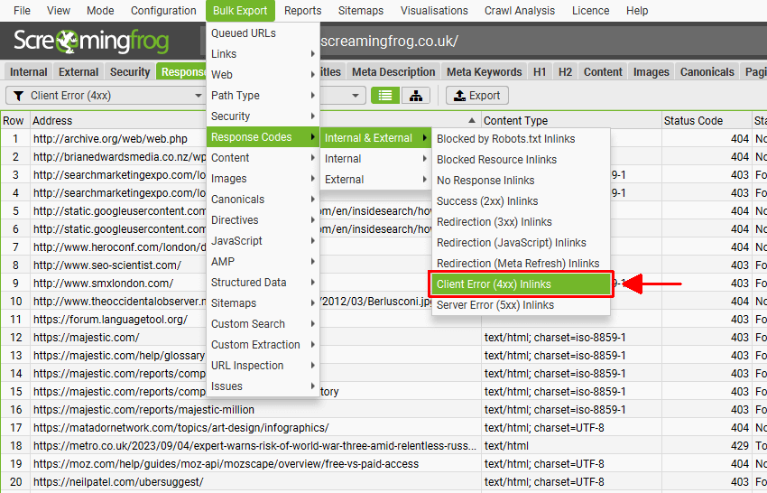Switch to the External tab
The width and height of the screenshot is (767, 493).
(x=79, y=72)
